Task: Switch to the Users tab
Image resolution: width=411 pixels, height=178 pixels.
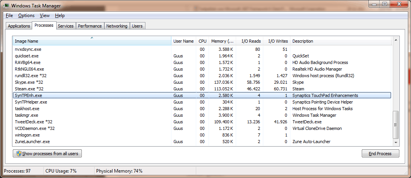Action: 137,26
